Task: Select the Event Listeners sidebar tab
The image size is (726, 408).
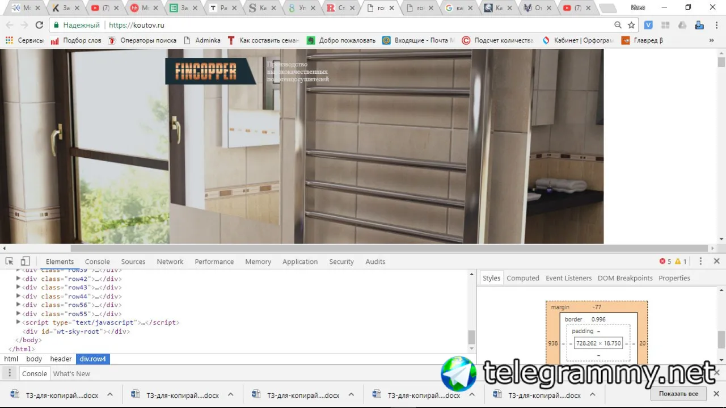Action: point(568,278)
